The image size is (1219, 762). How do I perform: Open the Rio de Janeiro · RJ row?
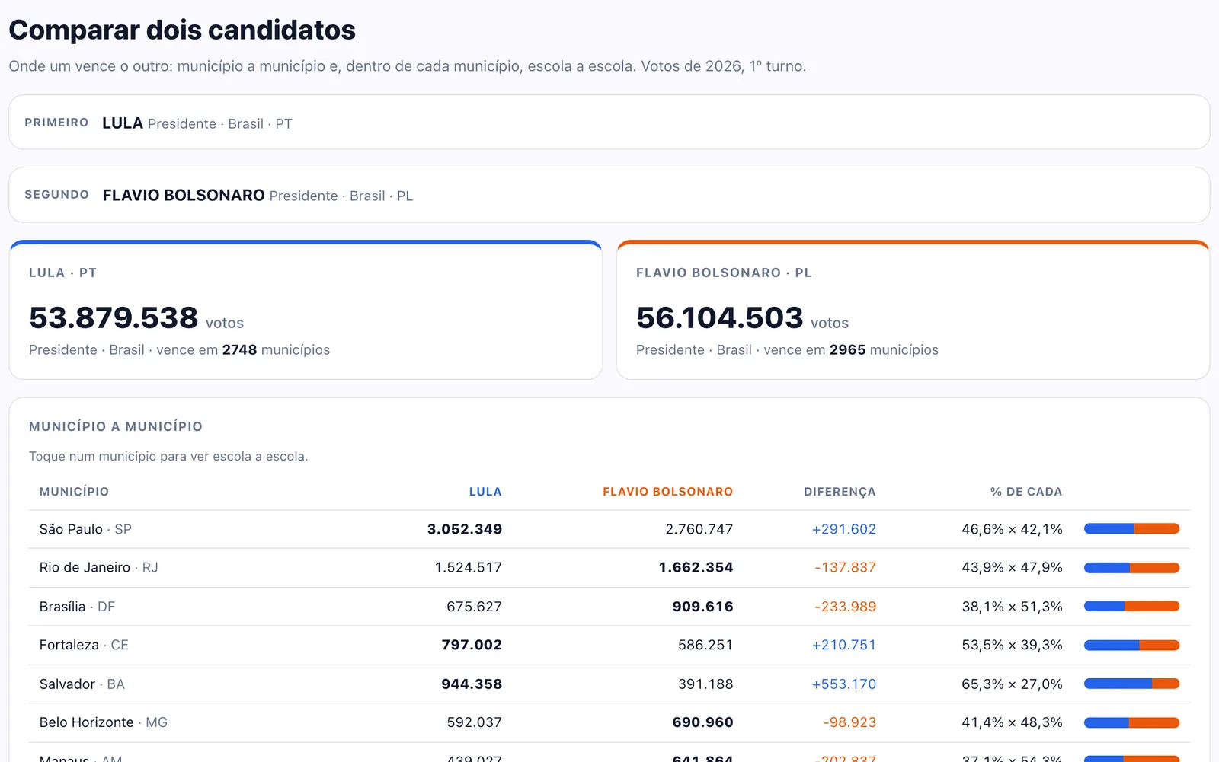(609, 568)
